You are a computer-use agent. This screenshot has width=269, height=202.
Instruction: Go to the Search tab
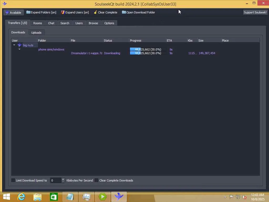click(x=65, y=23)
